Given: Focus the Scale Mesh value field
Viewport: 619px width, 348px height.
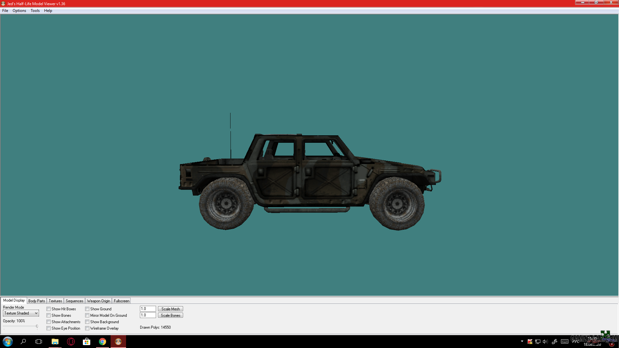Looking at the screenshot, I should pyautogui.click(x=148, y=309).
